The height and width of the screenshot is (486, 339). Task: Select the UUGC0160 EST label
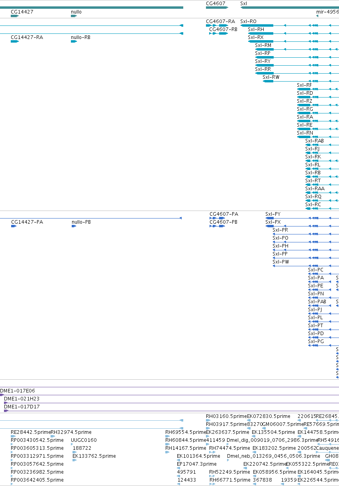(x=84, y=440)
